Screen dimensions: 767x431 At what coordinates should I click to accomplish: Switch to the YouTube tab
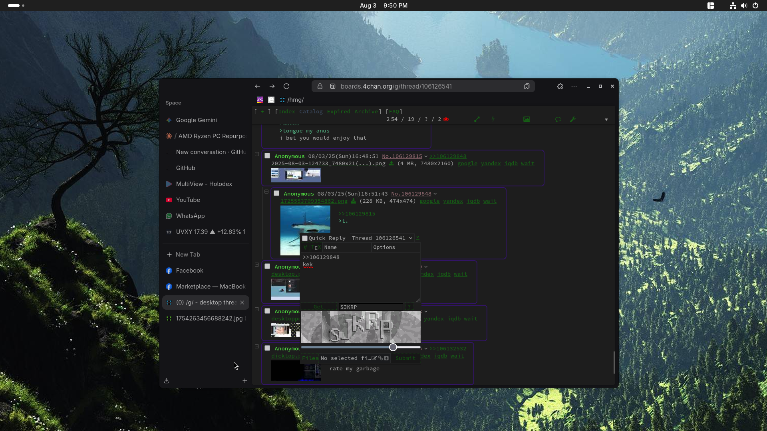tap(205, 200)
